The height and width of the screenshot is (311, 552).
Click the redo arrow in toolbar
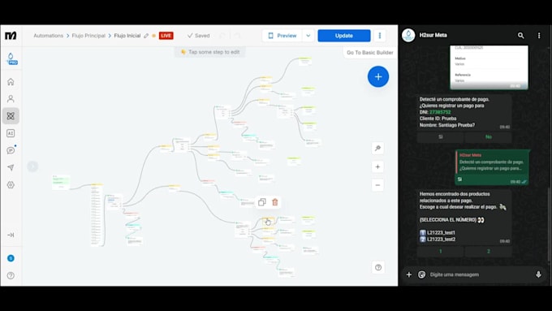[x=237, y=36]
